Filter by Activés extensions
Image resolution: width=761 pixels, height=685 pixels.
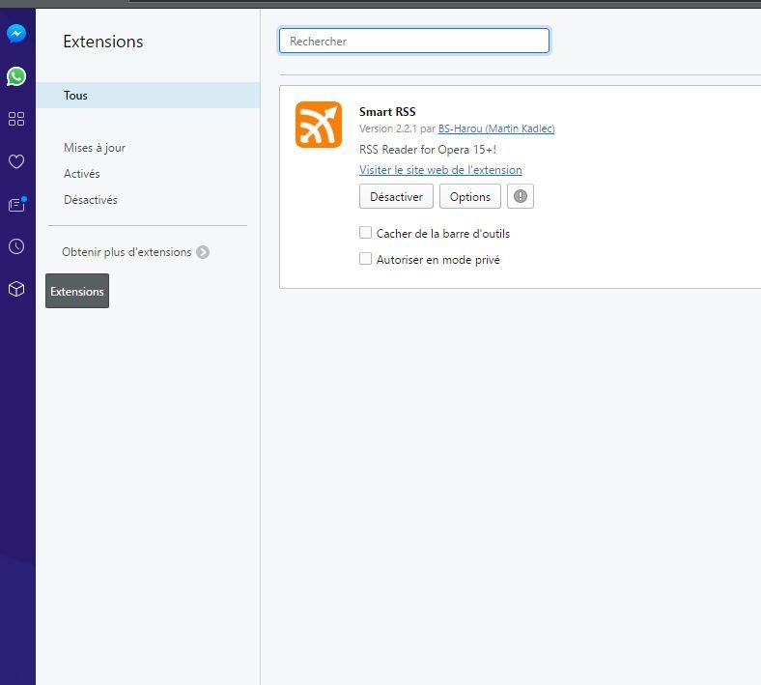coord(81,174)
